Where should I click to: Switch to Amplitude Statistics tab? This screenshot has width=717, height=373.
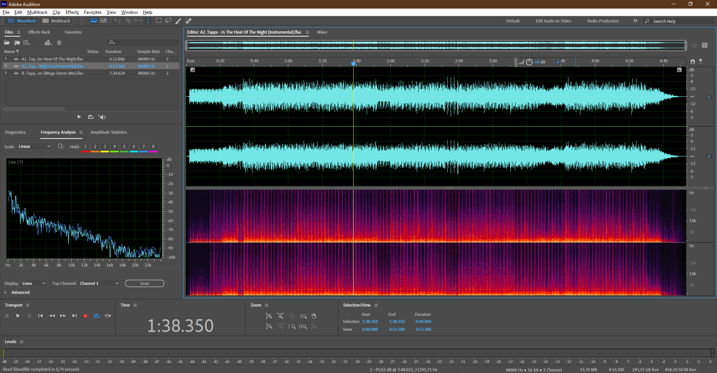[109, 132]
